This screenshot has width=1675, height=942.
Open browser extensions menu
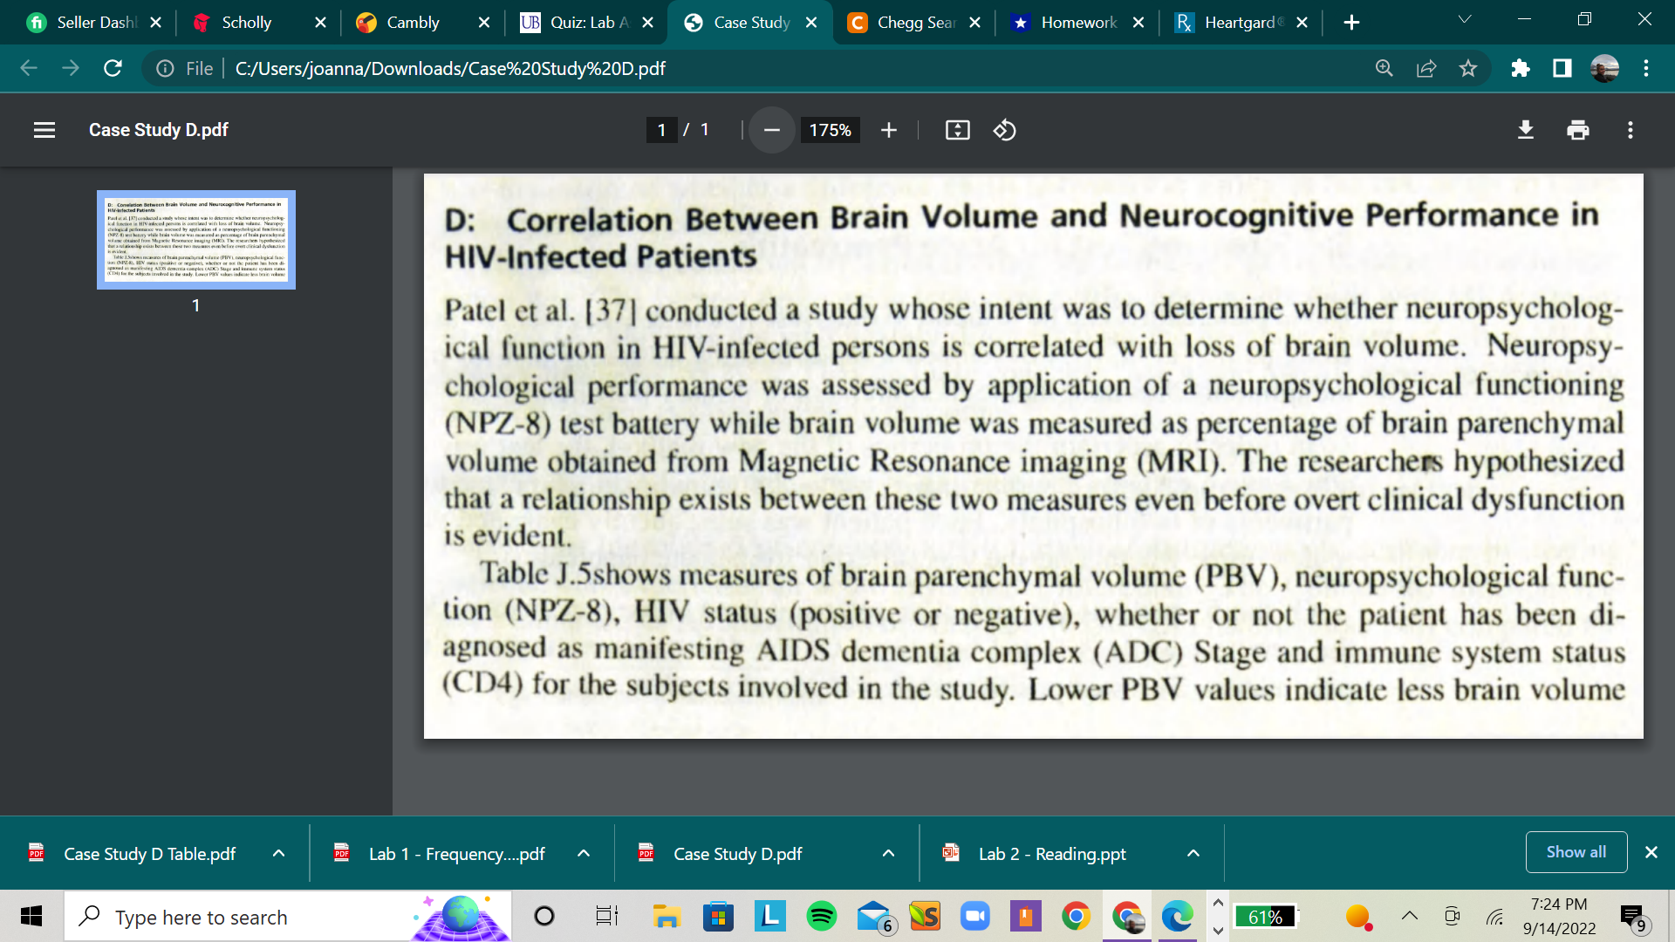(1521, 68)
